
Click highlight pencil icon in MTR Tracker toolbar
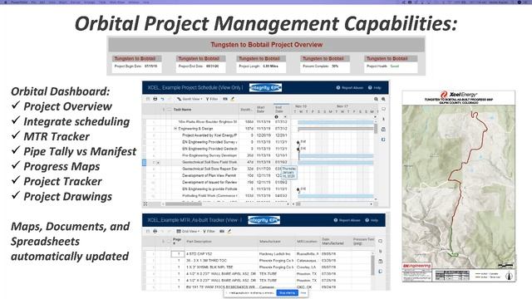229,231
